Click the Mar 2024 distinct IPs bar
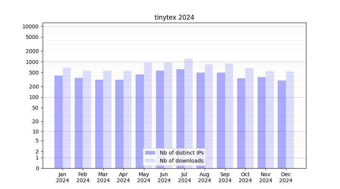The width and height of the screenshot is (340, 189). tap(99, 124)
